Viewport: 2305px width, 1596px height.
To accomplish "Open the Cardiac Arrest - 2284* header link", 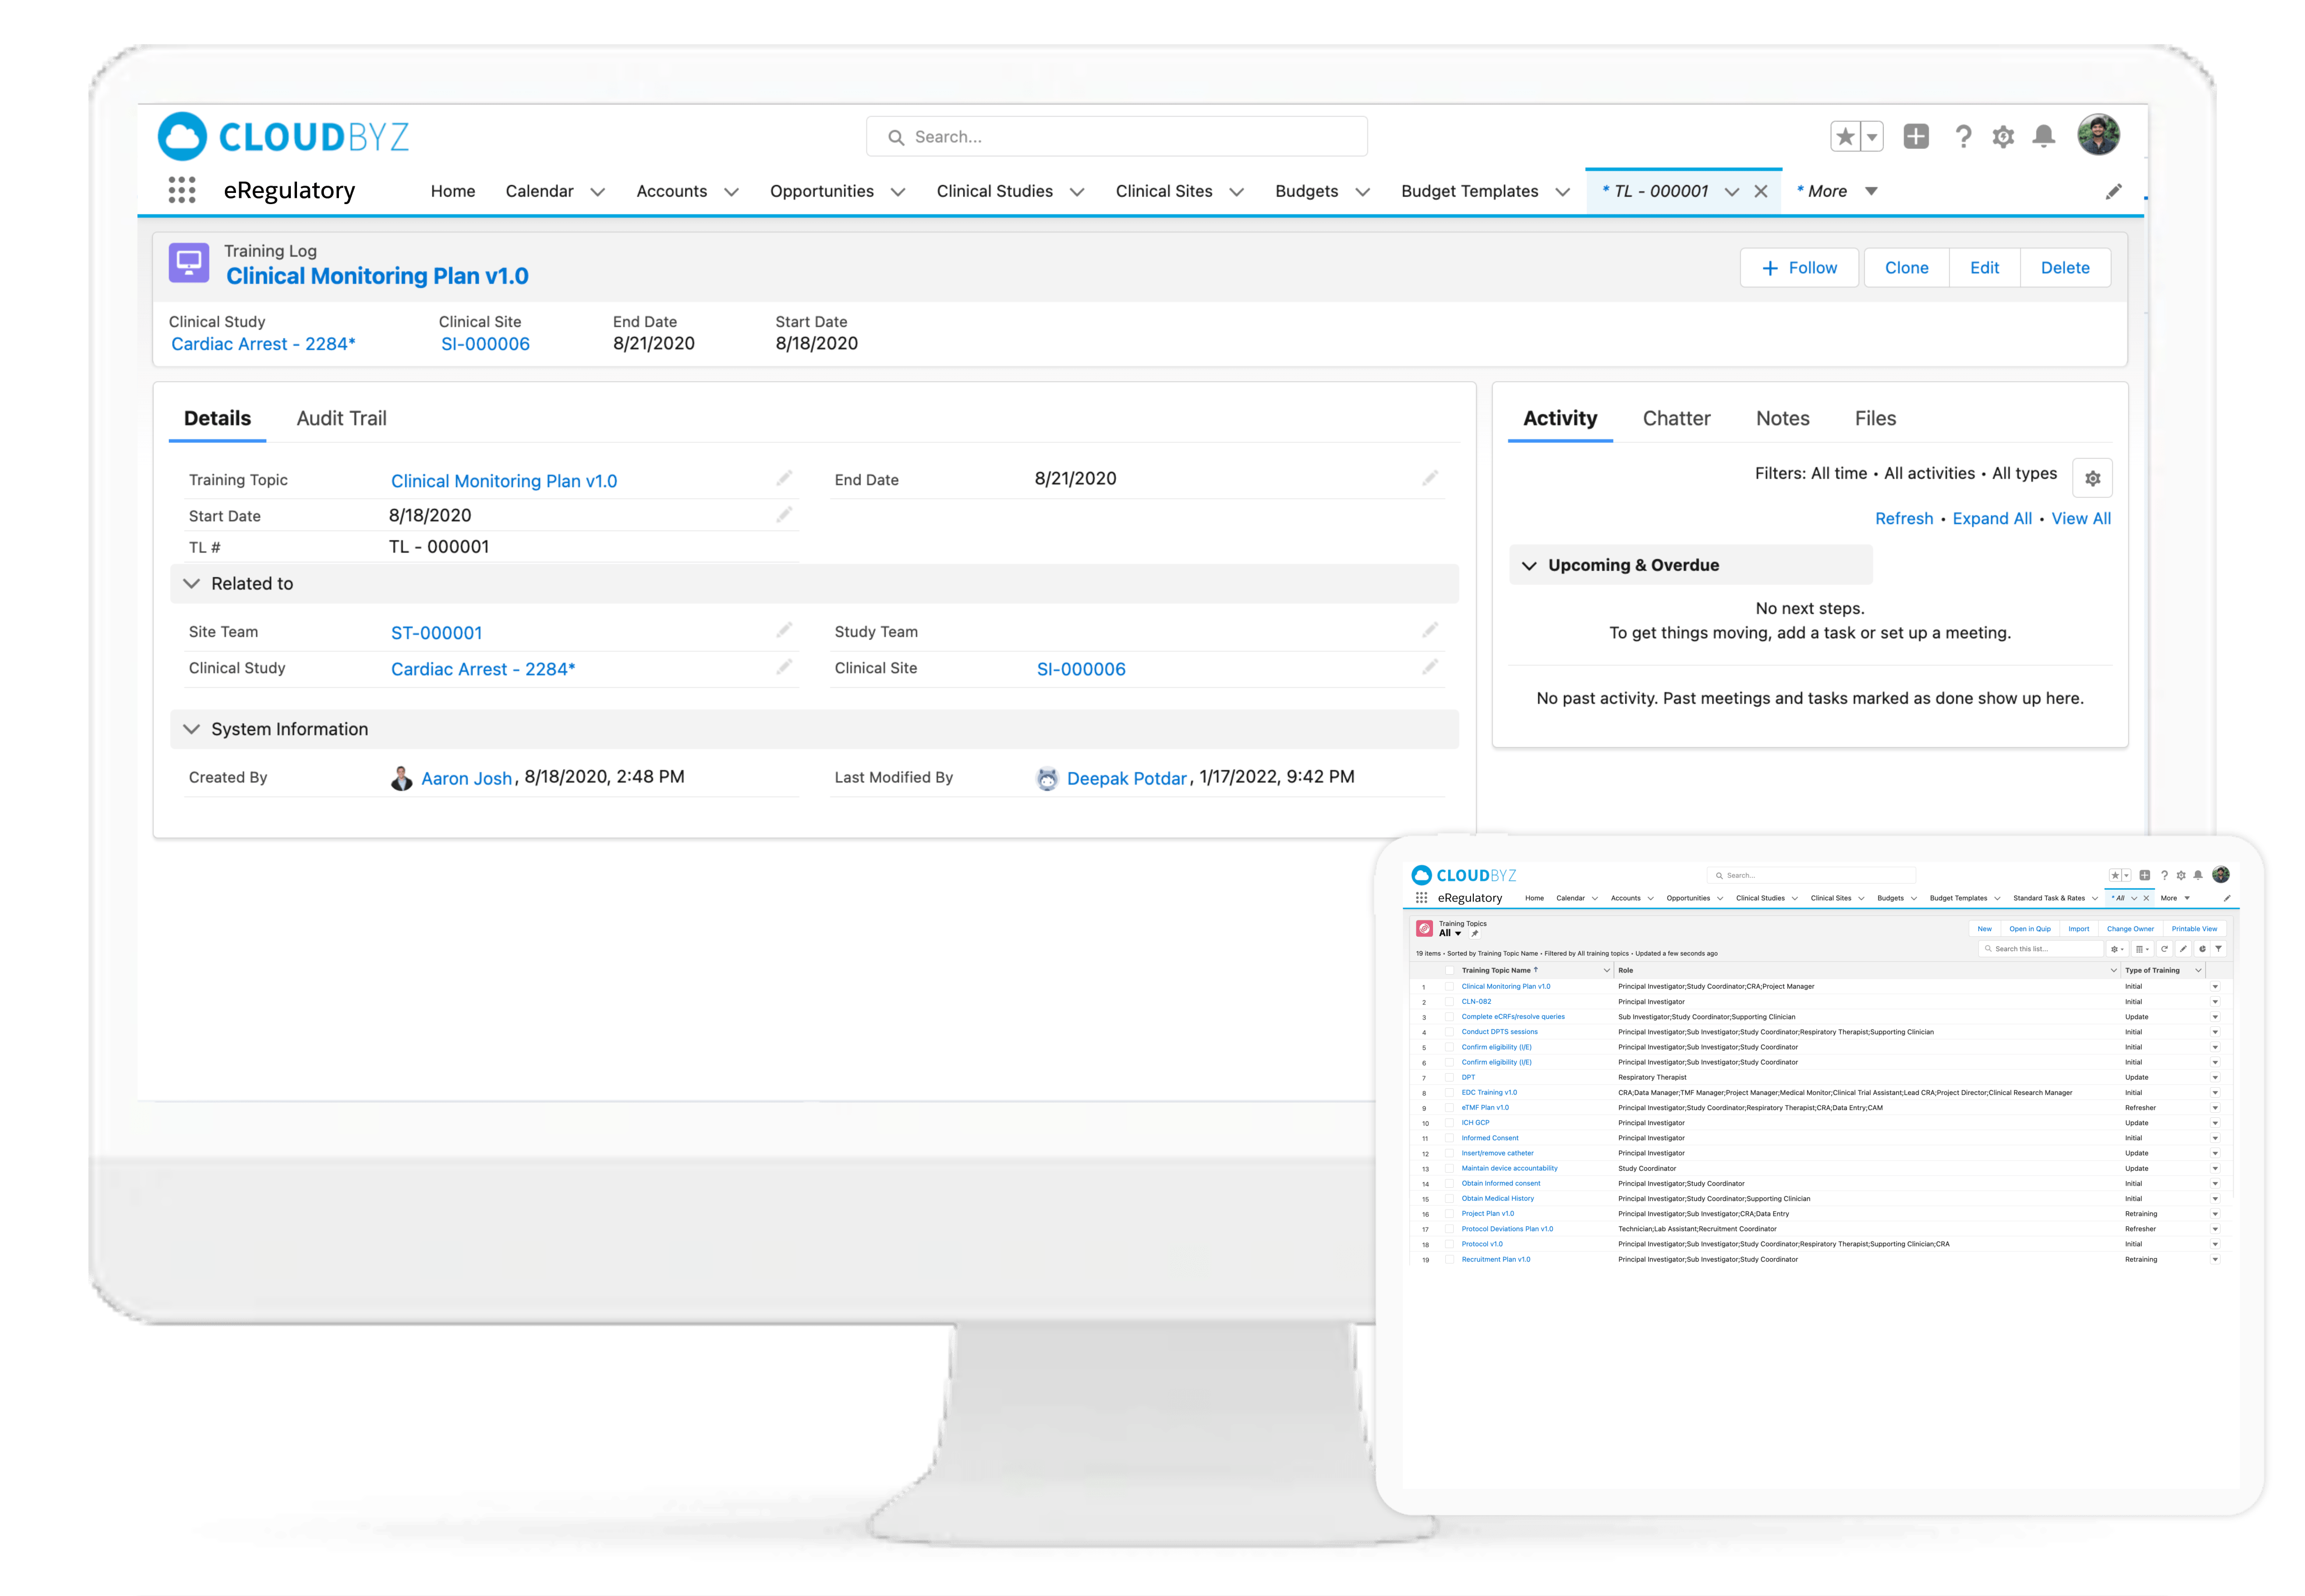I will click(263, 344).
